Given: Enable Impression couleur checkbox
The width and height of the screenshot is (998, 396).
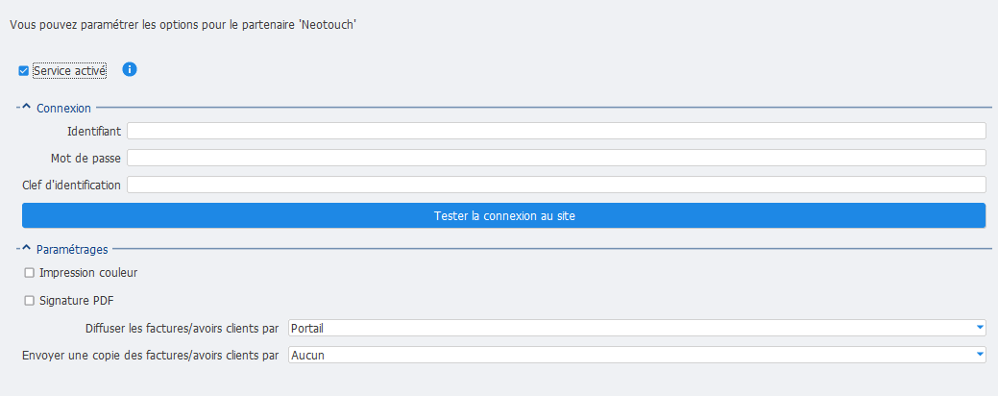Looking at the screenshot, I should tap(29, 273).
